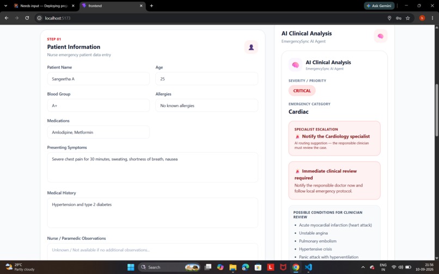Image resolution: width=439 pixels, height=274 pixels.
Task: Open network, volume and battery quick settings
Action: tap(401, 267)
